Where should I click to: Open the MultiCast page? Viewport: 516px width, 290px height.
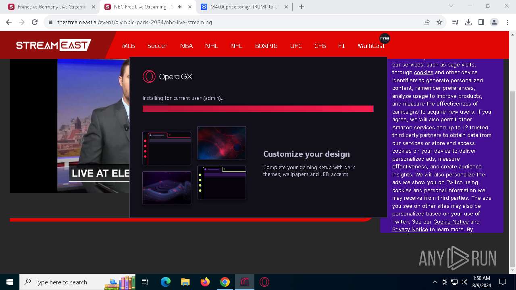[371, 46]
